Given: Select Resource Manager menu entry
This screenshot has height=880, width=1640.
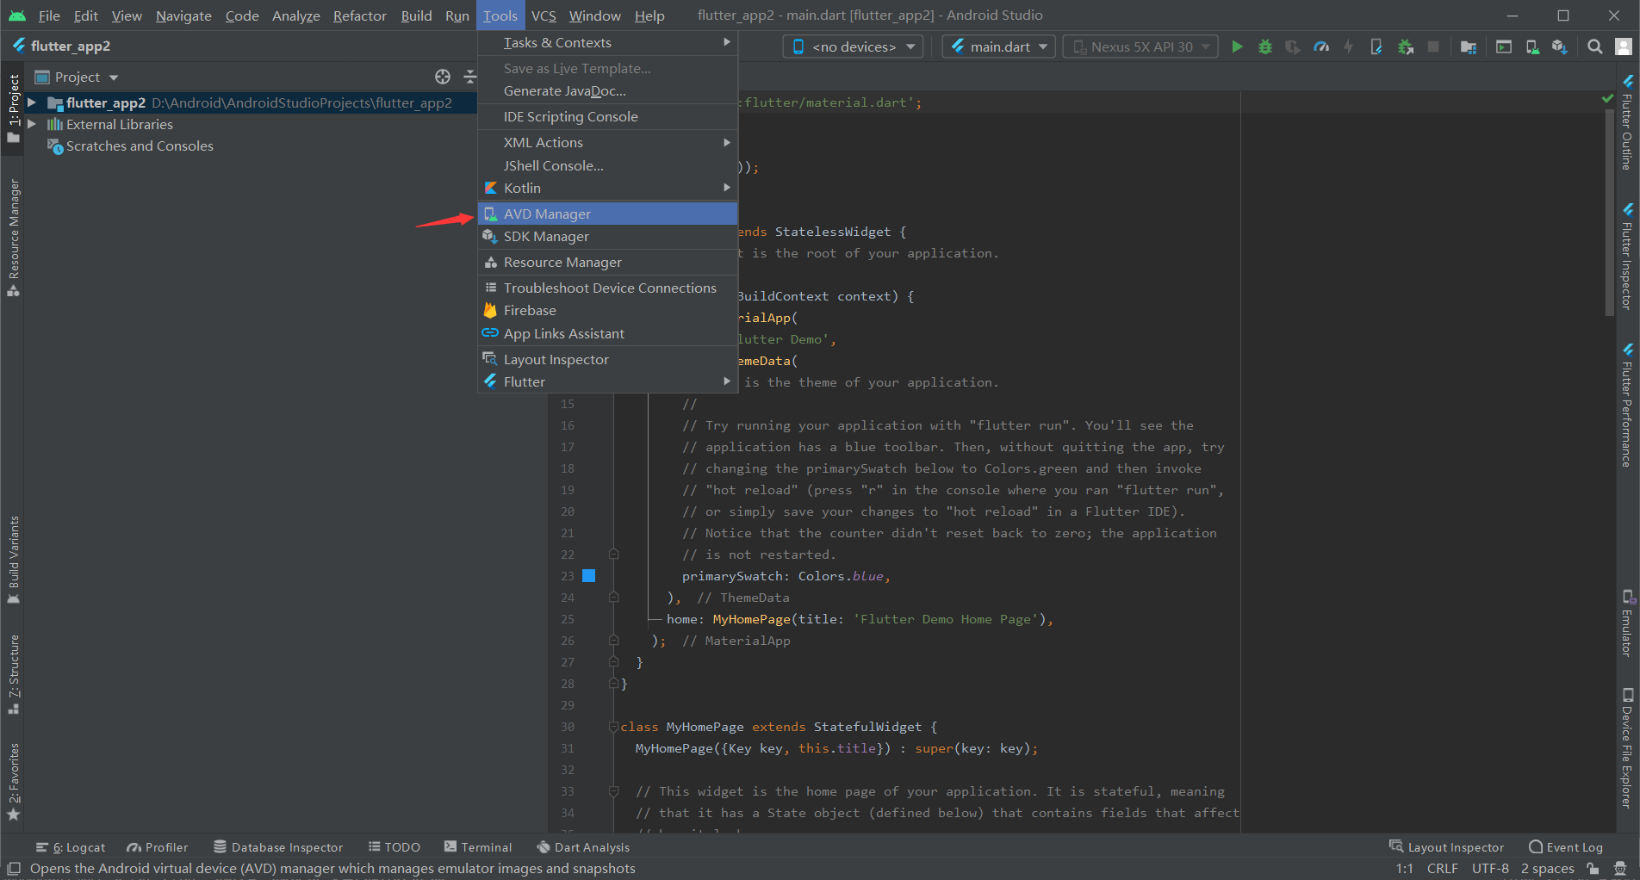Looking at the screenshot, I should point(608,262).
